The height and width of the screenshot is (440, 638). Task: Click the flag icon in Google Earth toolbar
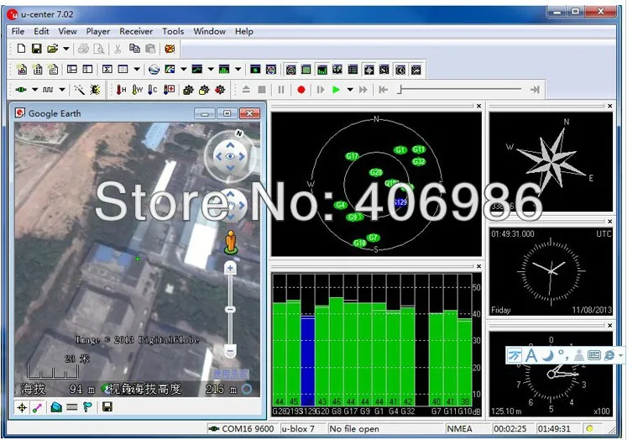[87, 407]
